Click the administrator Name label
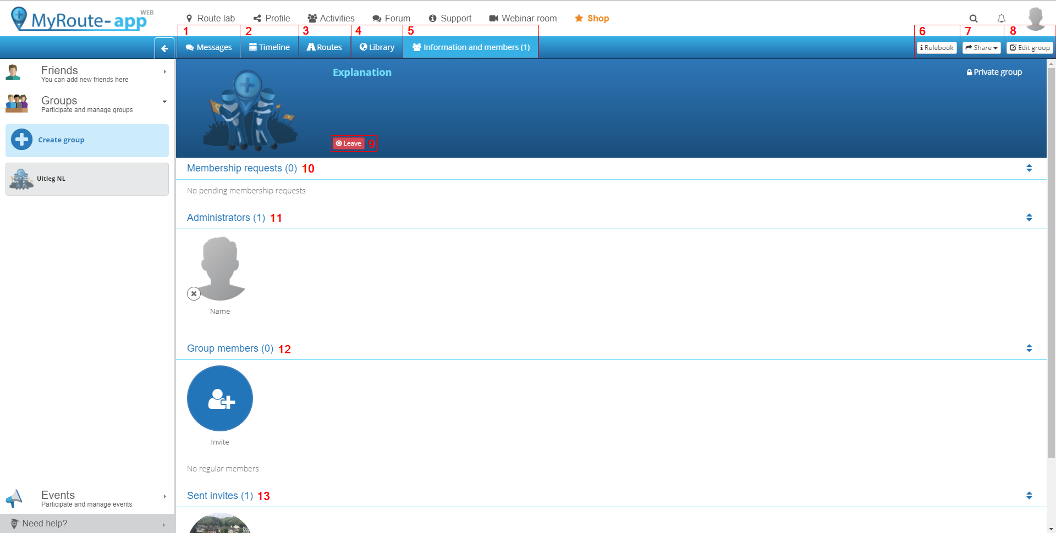 coord(220,311)
